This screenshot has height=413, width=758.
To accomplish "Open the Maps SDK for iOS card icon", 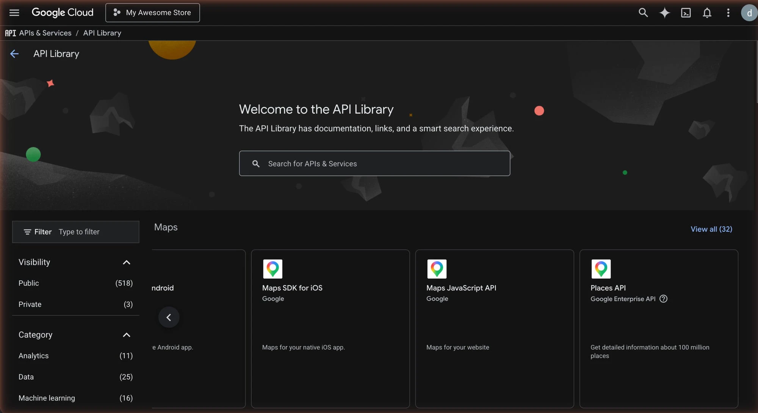I will coord(273,269).
